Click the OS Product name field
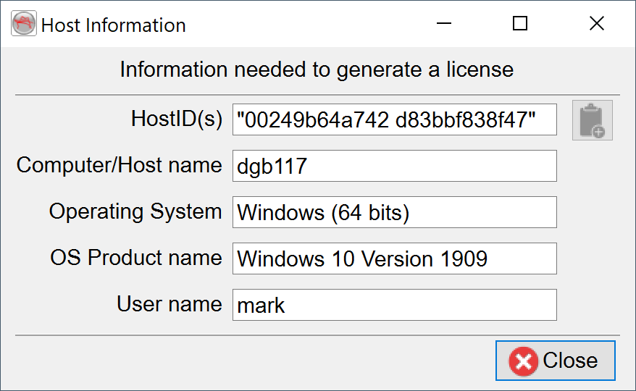Viewport: 636px width, 391px height. [x=394, y=258]
